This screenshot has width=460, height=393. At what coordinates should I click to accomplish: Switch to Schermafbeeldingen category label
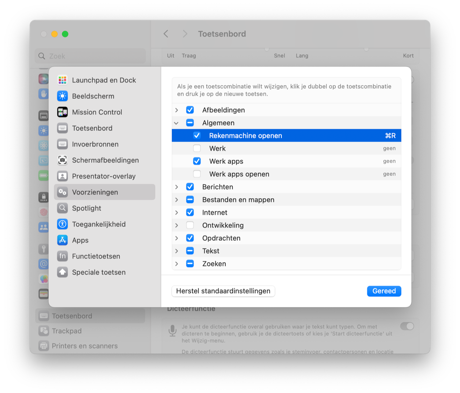tap(105, 160)
